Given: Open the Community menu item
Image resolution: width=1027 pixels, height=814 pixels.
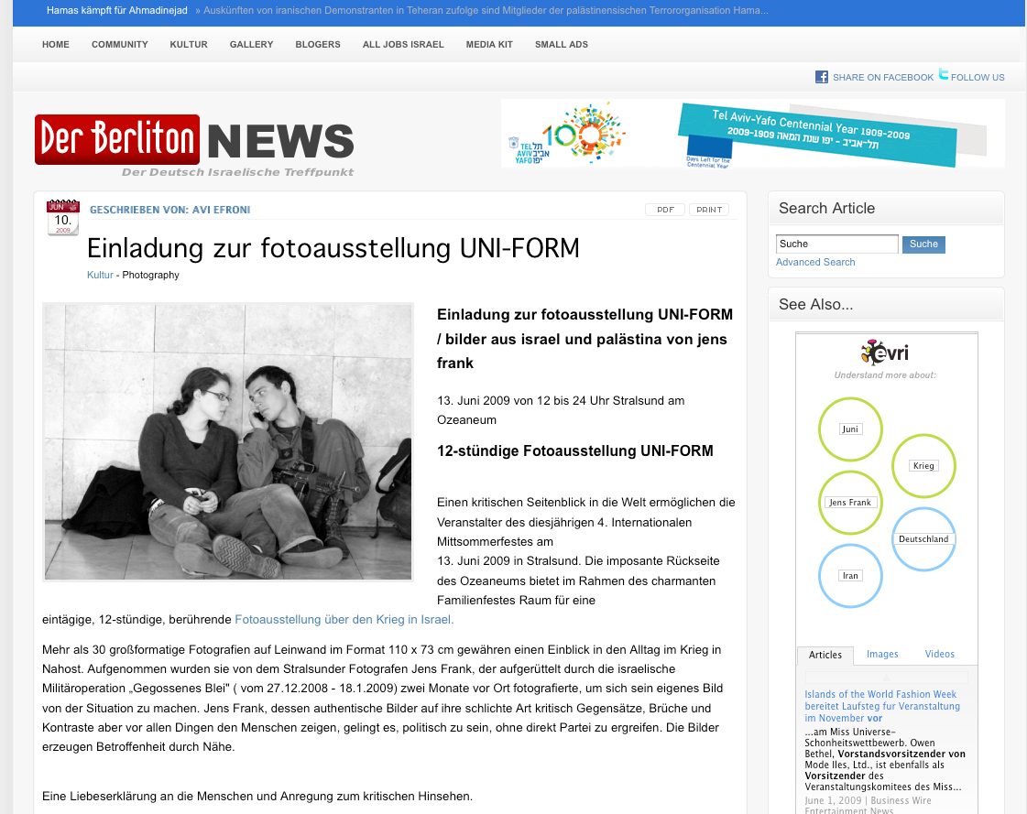Looking at the screenshot, I should (119, 45).
